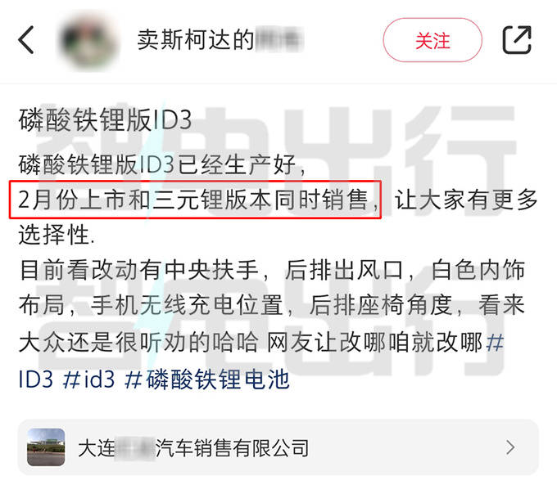The height and width of the screenshot is (485, 557).
Task: Click the red-boxed sentence 2月份上市和三元锂版本同时销售
Action: click(195, 200)
